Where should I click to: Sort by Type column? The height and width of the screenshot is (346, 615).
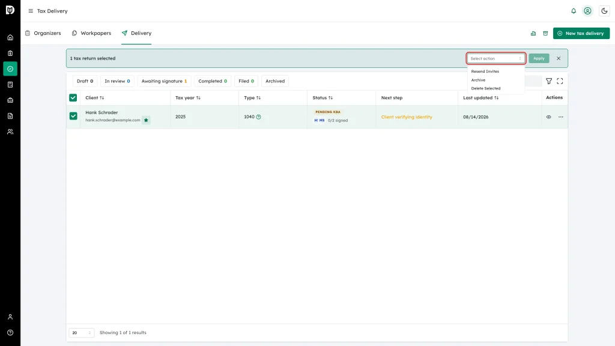[x=252, y=98]
